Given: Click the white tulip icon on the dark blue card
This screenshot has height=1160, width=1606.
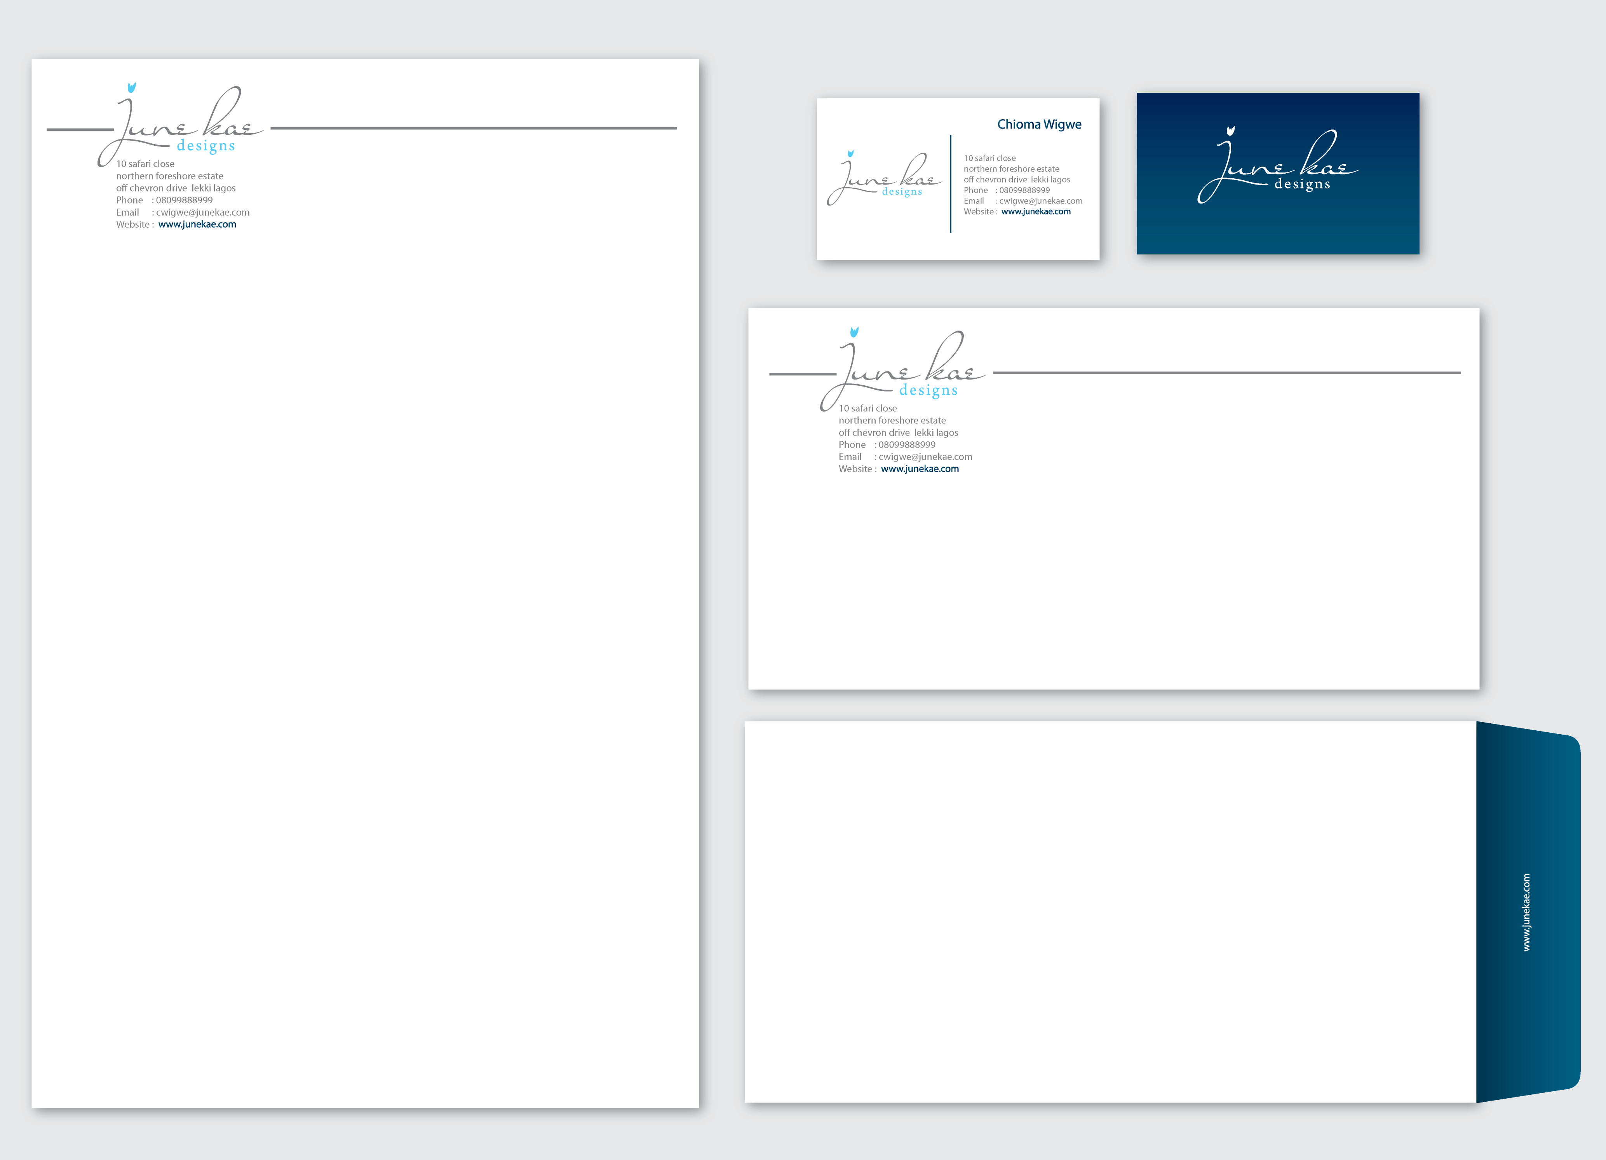Looking at the screenshot, I should (x=1231, y=131).
